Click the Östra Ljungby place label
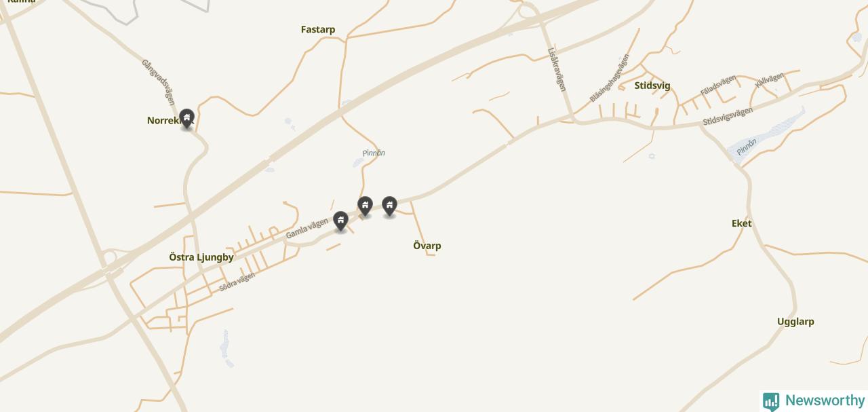Screen dimensions: 868x412 point(201,257)
